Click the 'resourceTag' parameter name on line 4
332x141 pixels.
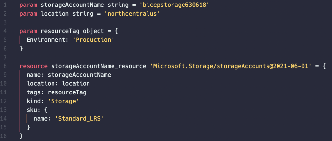pyautogui.click(x=60, y=31)
